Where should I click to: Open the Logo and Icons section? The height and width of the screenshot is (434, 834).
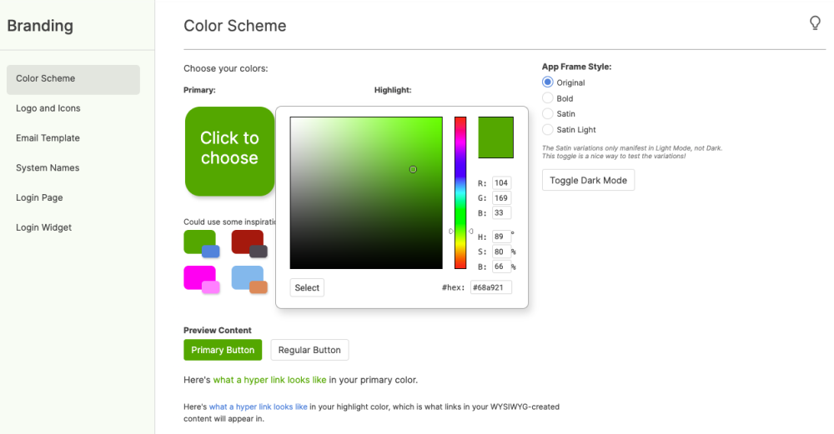coord(48,108)
